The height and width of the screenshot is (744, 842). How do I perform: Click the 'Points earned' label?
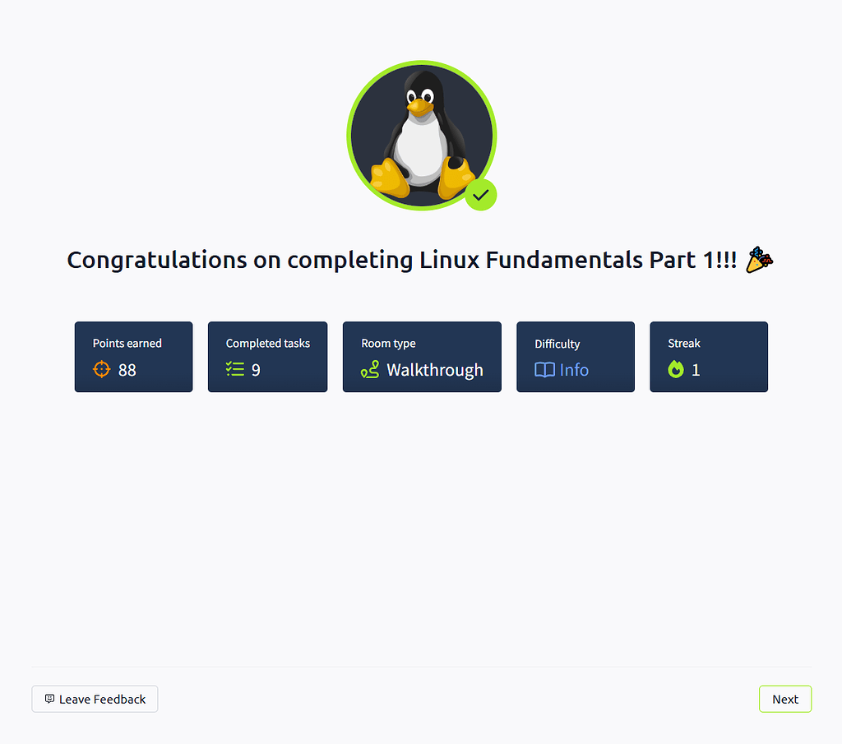tap(127, 343)
